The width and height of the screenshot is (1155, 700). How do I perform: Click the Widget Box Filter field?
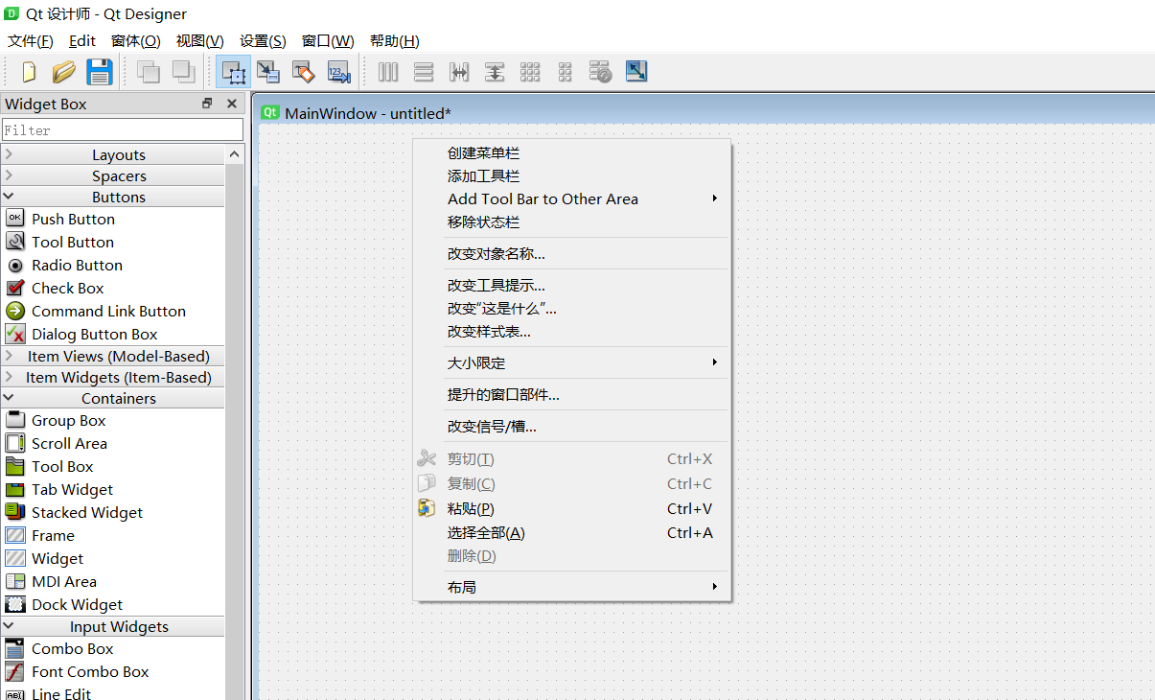tap(123, 129)
